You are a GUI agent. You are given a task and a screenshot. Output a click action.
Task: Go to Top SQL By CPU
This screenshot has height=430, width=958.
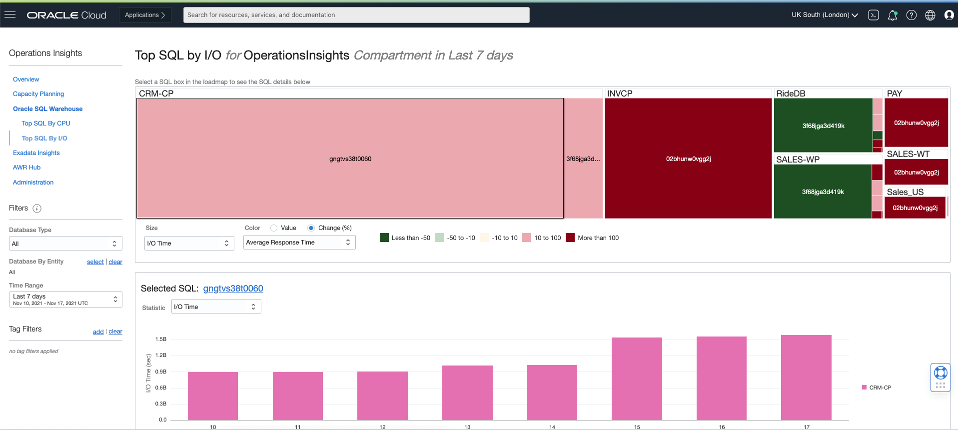pyautogui.click(x=46, y=123)
